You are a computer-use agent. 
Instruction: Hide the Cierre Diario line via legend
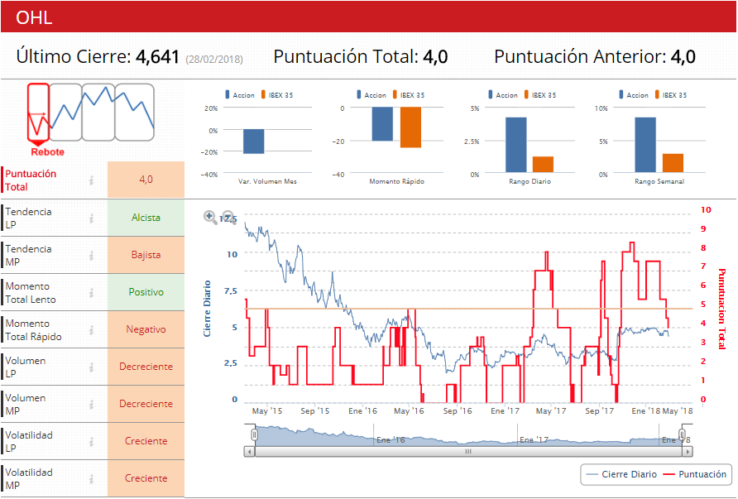click(x=623, y=474)
